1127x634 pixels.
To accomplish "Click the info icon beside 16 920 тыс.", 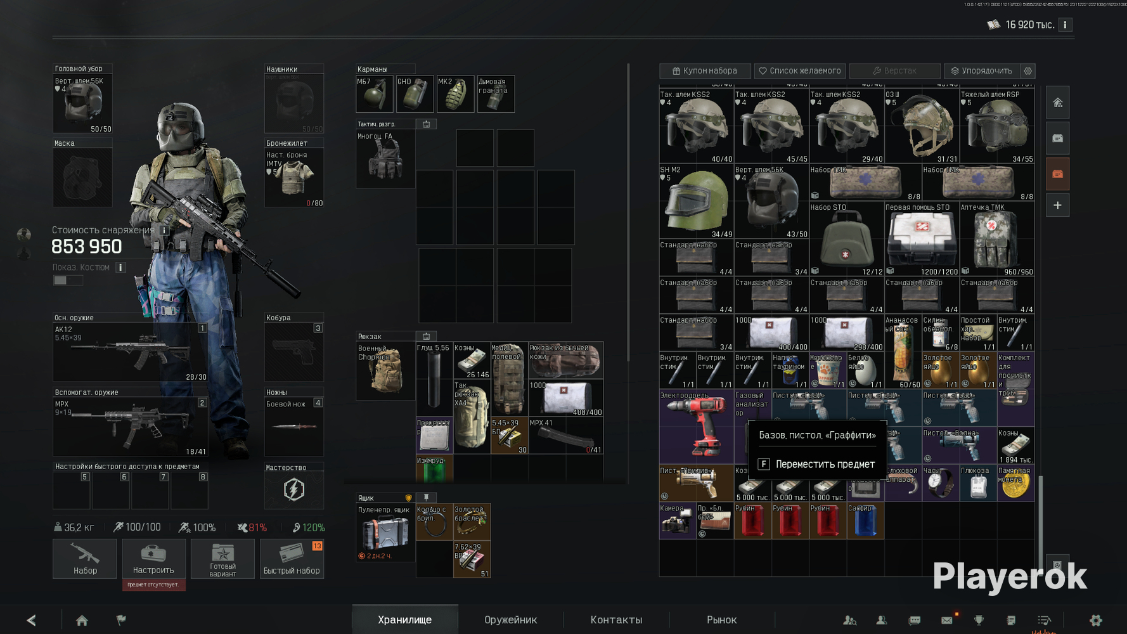I will pyautogui.click(x=1066, y=25).
